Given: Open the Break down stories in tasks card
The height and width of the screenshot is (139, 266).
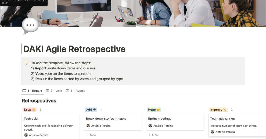Looking at the screenshot, I should (x=113, y=122).
